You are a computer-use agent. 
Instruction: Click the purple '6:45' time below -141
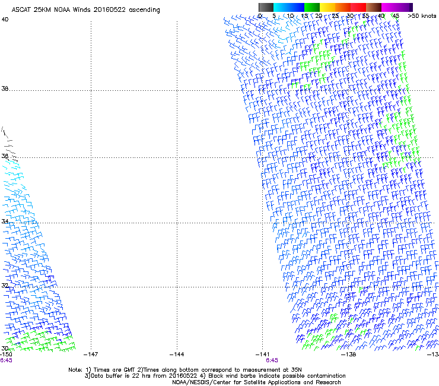[x=272, y=360]
